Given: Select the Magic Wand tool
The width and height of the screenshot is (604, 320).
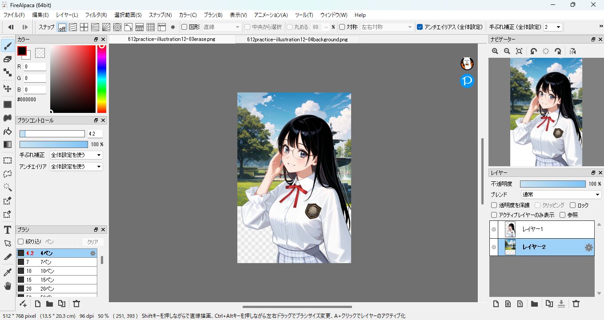Looking at the screenshot, I should (8, 187).
